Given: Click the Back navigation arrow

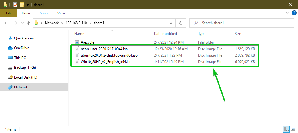Looking at the screenshot, I should [x=7, y=23].
